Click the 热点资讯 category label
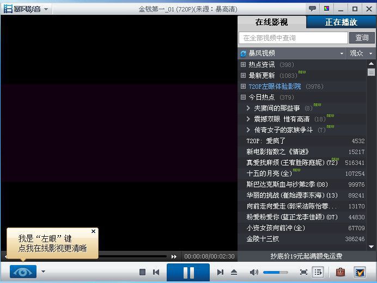This screenshot has width=377, height=283. [x=262, y=65]
